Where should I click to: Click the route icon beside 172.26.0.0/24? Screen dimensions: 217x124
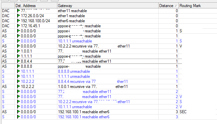click(x=19, y=16)
